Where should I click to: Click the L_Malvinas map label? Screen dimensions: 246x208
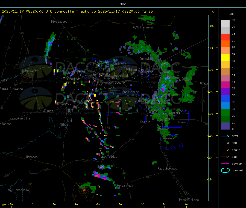[108, 101]
